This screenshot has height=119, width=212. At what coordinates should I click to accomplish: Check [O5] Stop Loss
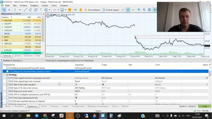coord(7,91)
